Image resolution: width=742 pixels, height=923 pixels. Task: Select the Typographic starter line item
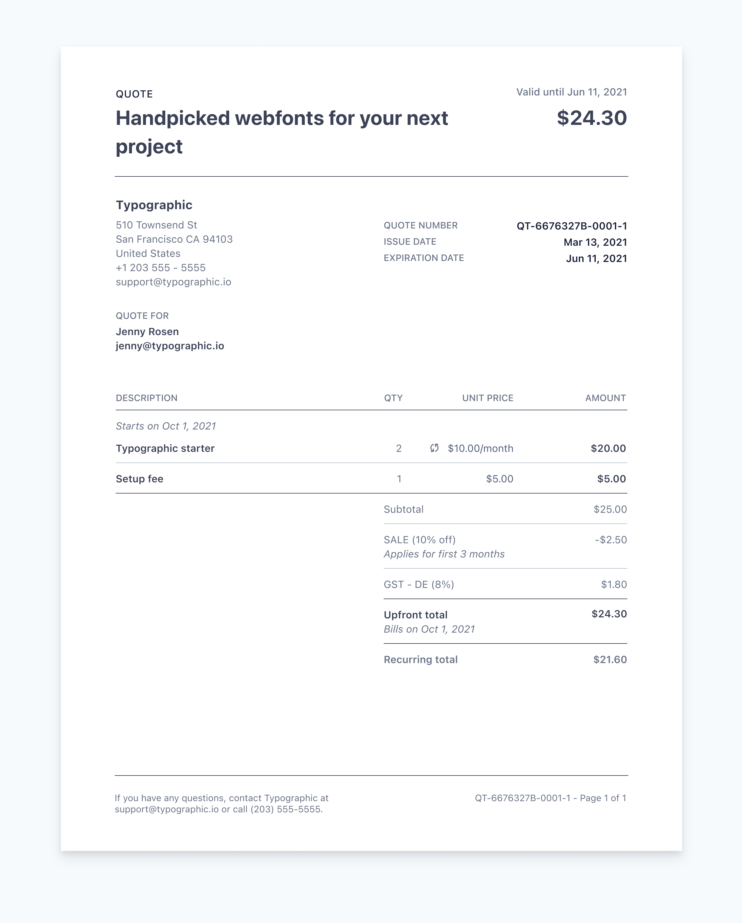(371, 448)
